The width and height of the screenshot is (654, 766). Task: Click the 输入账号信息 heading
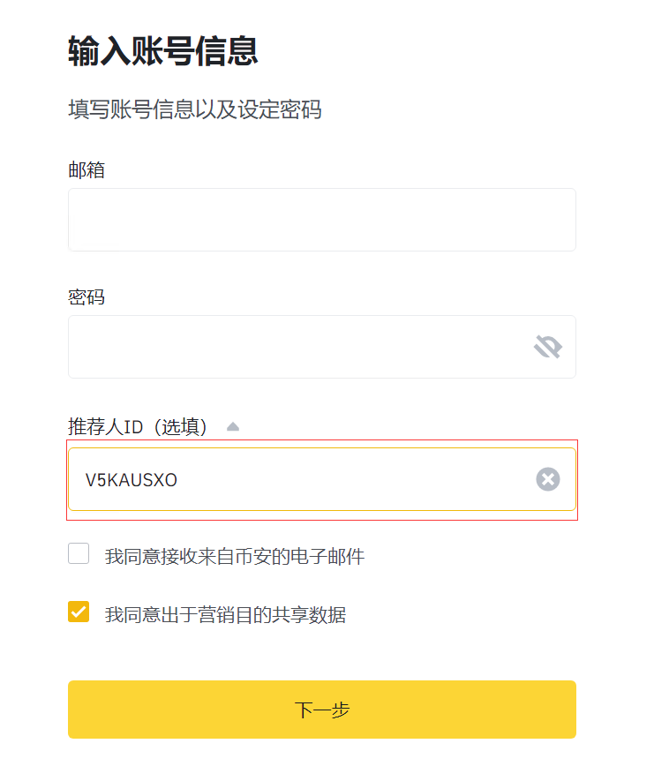[x=163, y=51]
